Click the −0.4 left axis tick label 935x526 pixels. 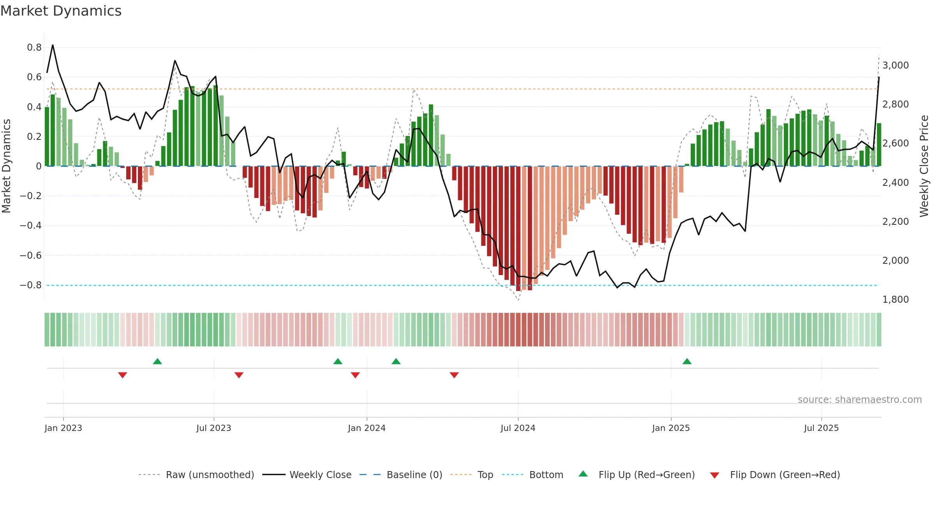coord(31,225)
